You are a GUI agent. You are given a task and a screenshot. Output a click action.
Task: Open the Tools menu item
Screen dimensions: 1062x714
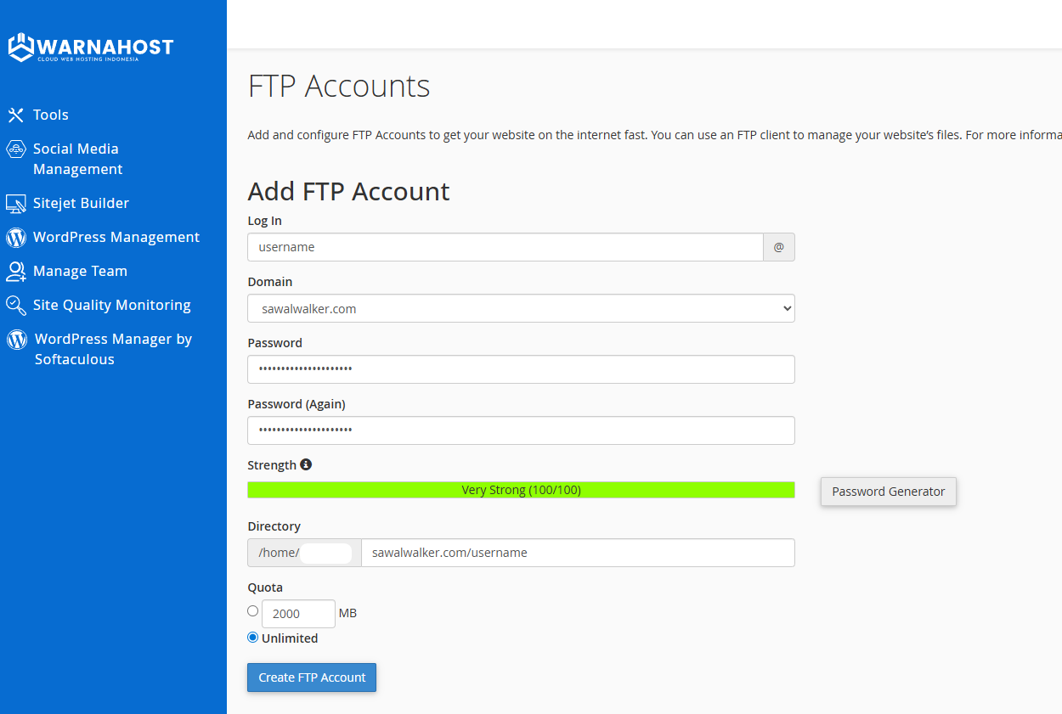point(51,115)
